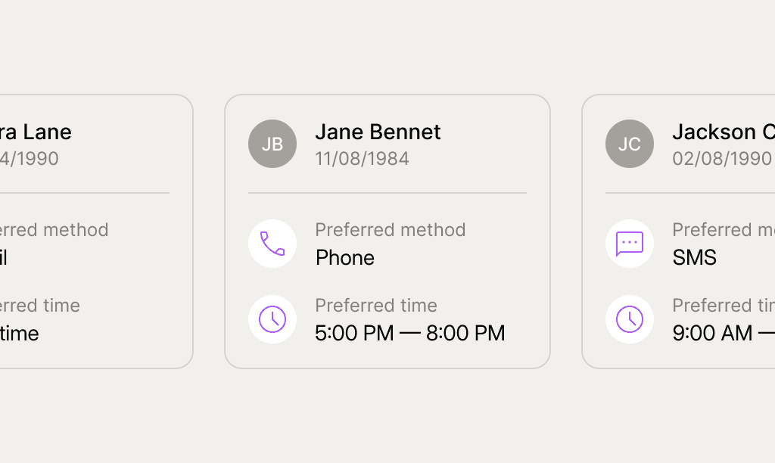The image size is (775, 463).
Task: Open Jane Bennet's name heading
Action: coord(378,132)
